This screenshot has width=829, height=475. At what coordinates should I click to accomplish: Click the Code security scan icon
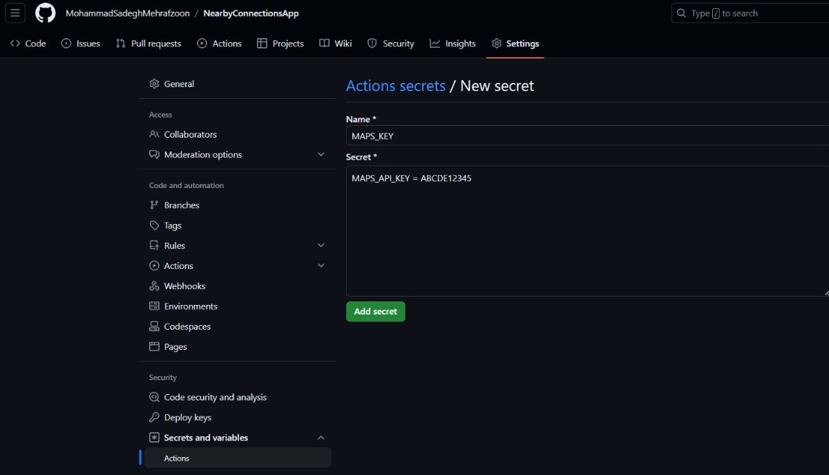coord(154,398)
